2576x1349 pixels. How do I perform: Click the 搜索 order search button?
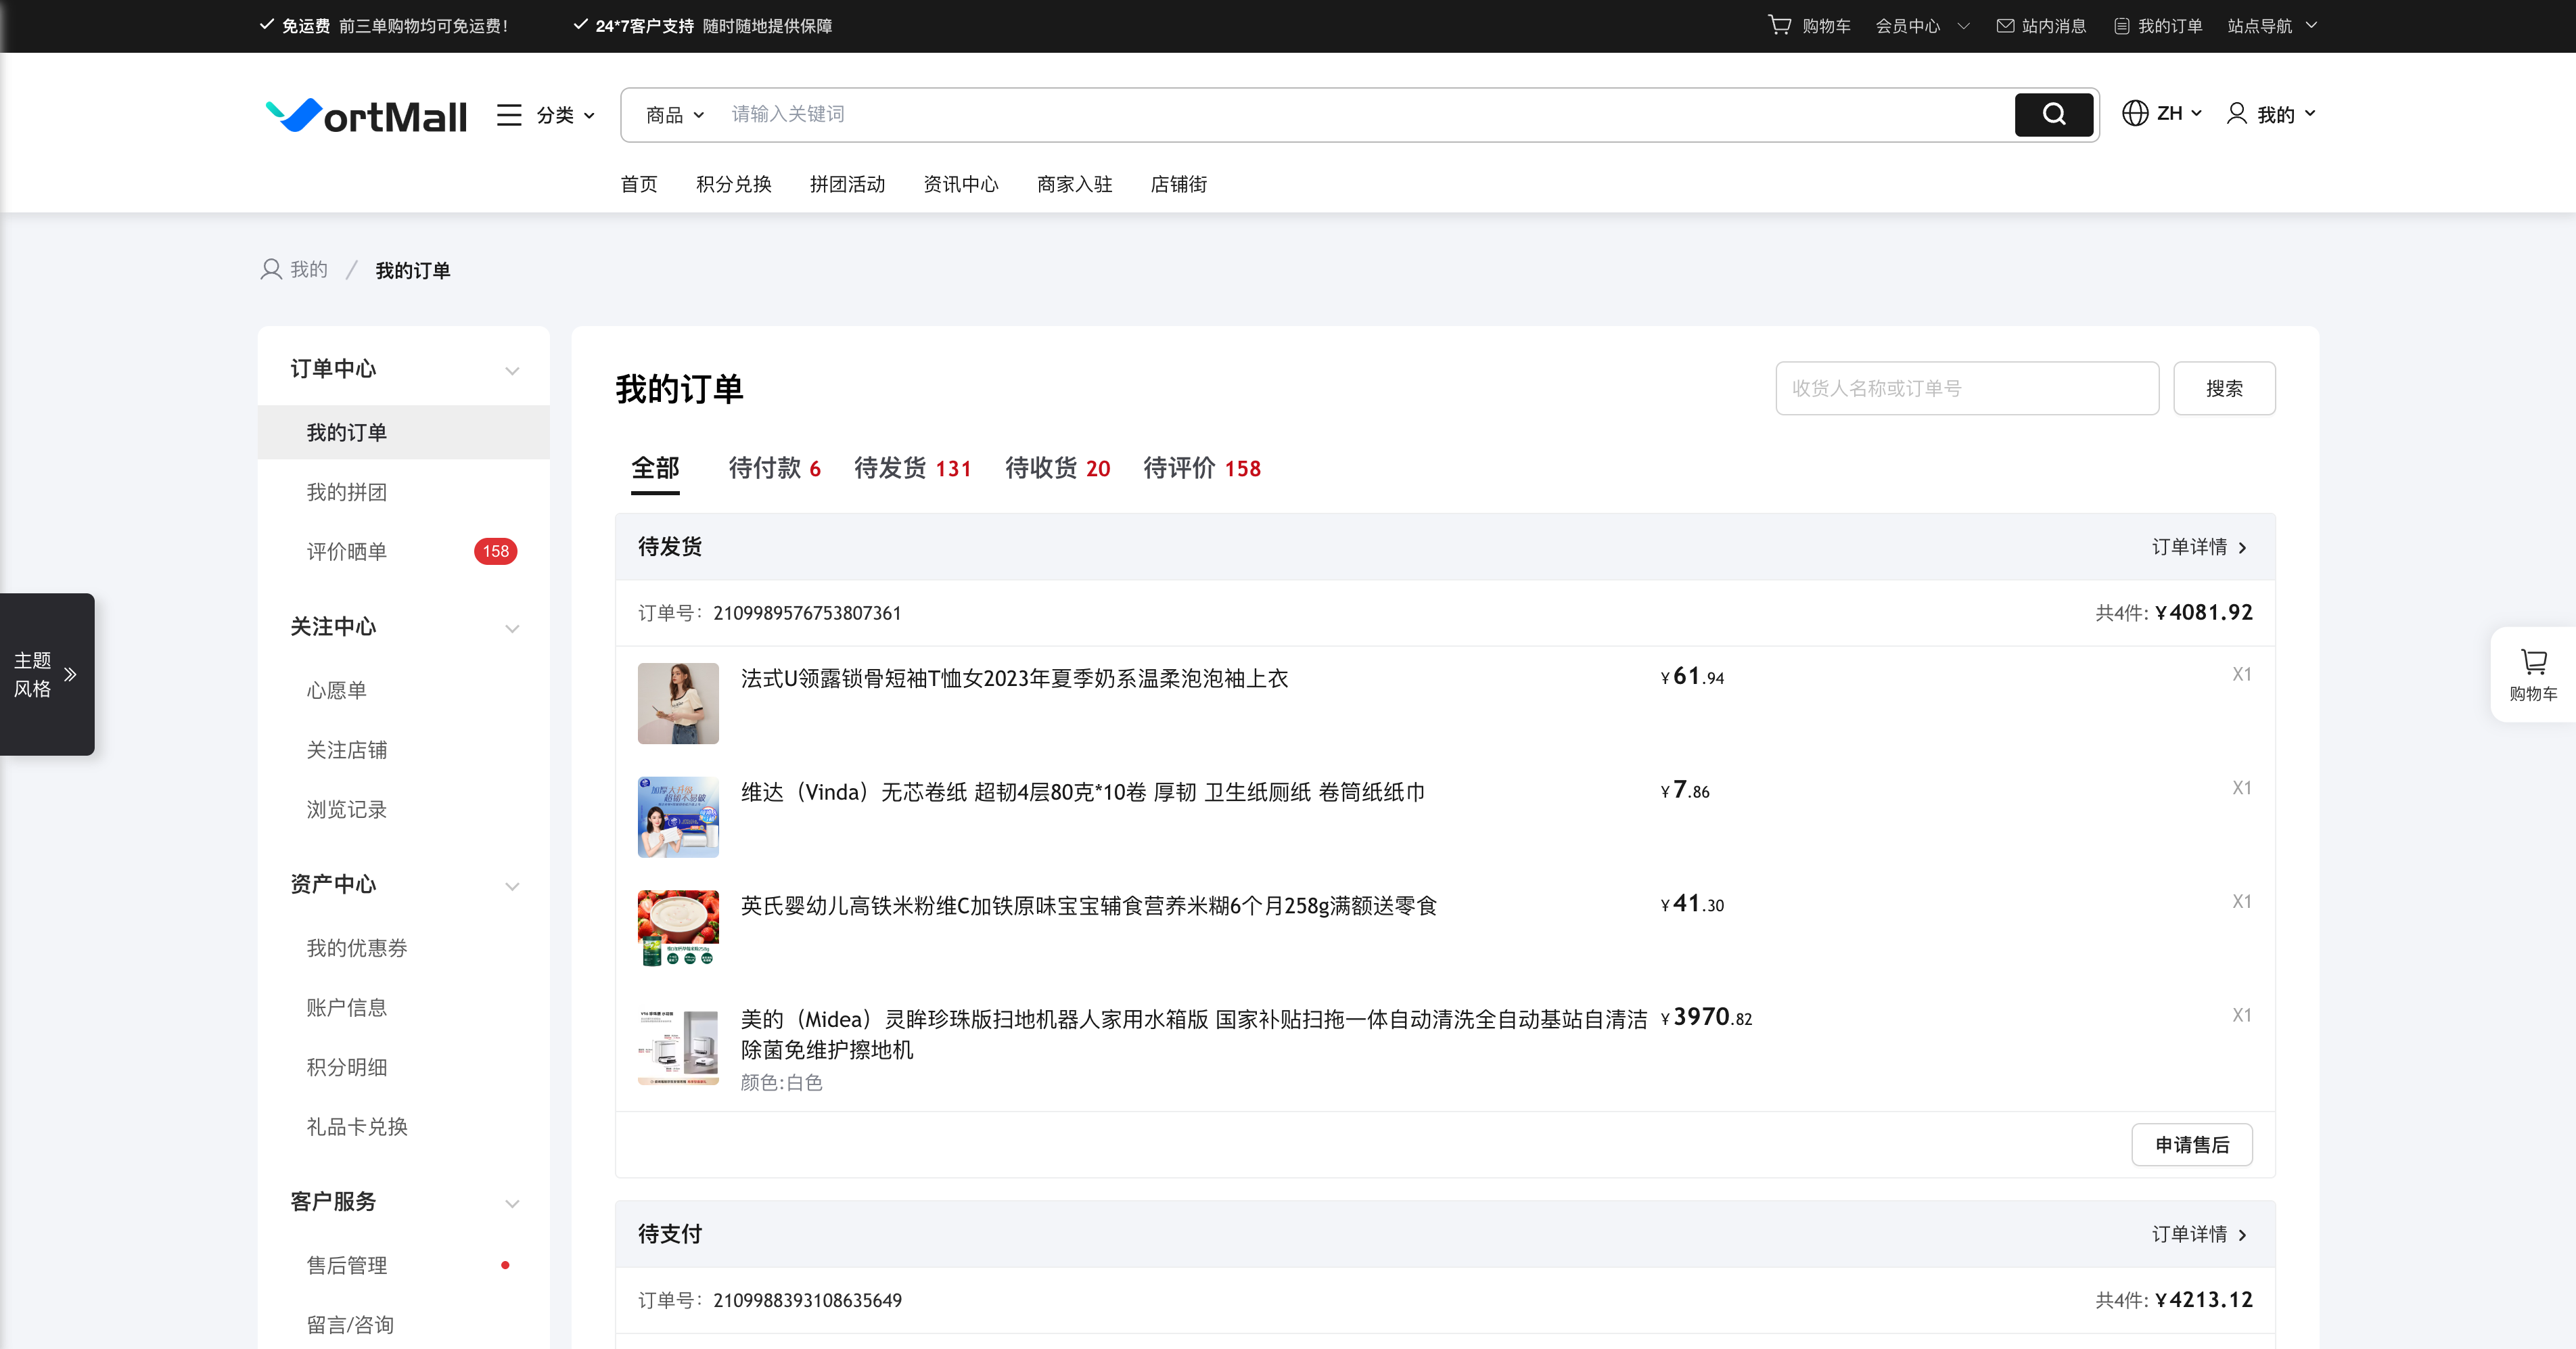click(x=2224, y=388)
